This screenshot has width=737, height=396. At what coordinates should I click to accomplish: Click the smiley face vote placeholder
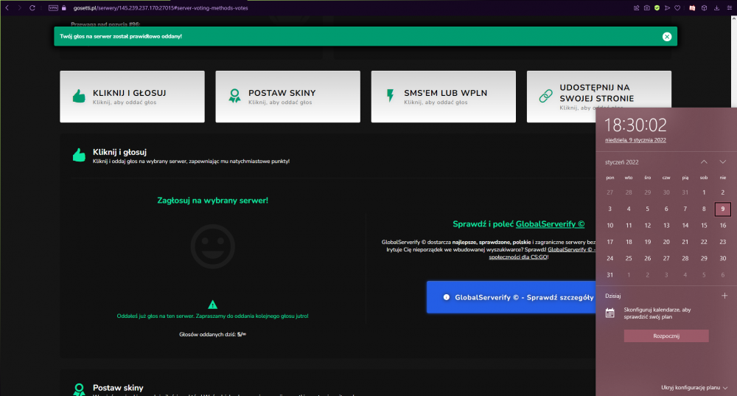click(212, 246)
